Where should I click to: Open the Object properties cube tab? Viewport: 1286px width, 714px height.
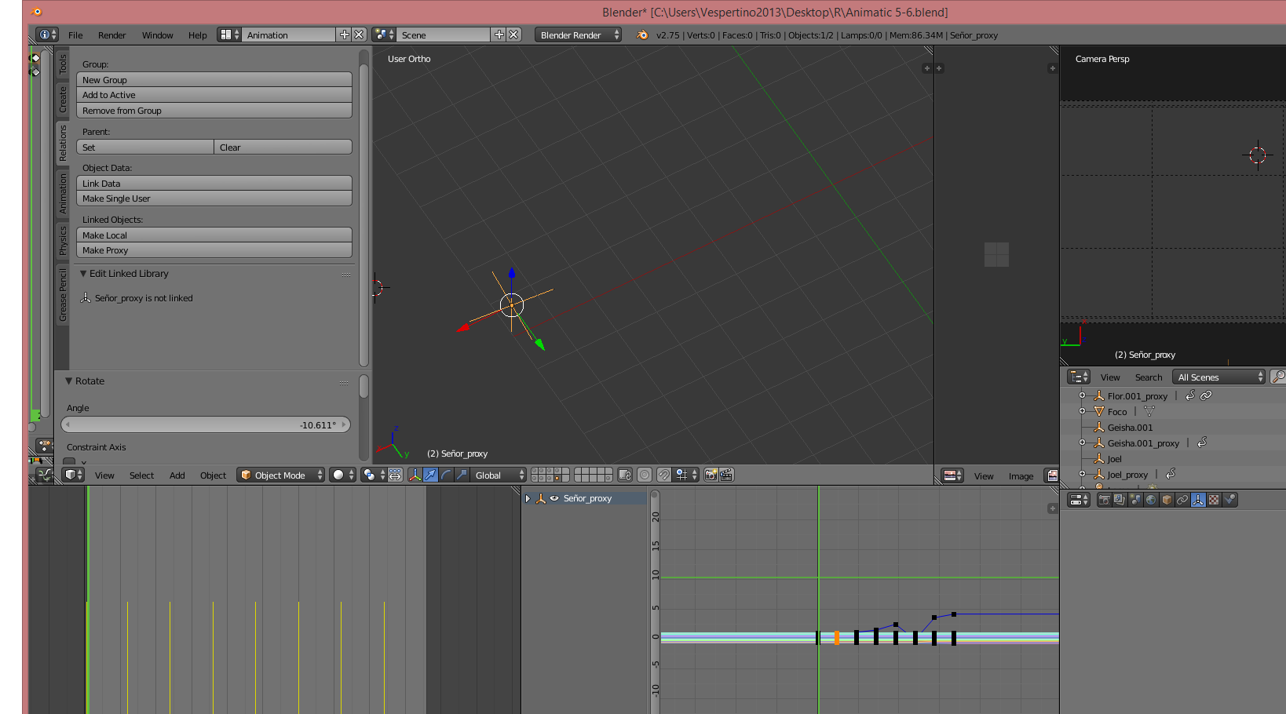pyautogui.click(x=1167, y=500)
